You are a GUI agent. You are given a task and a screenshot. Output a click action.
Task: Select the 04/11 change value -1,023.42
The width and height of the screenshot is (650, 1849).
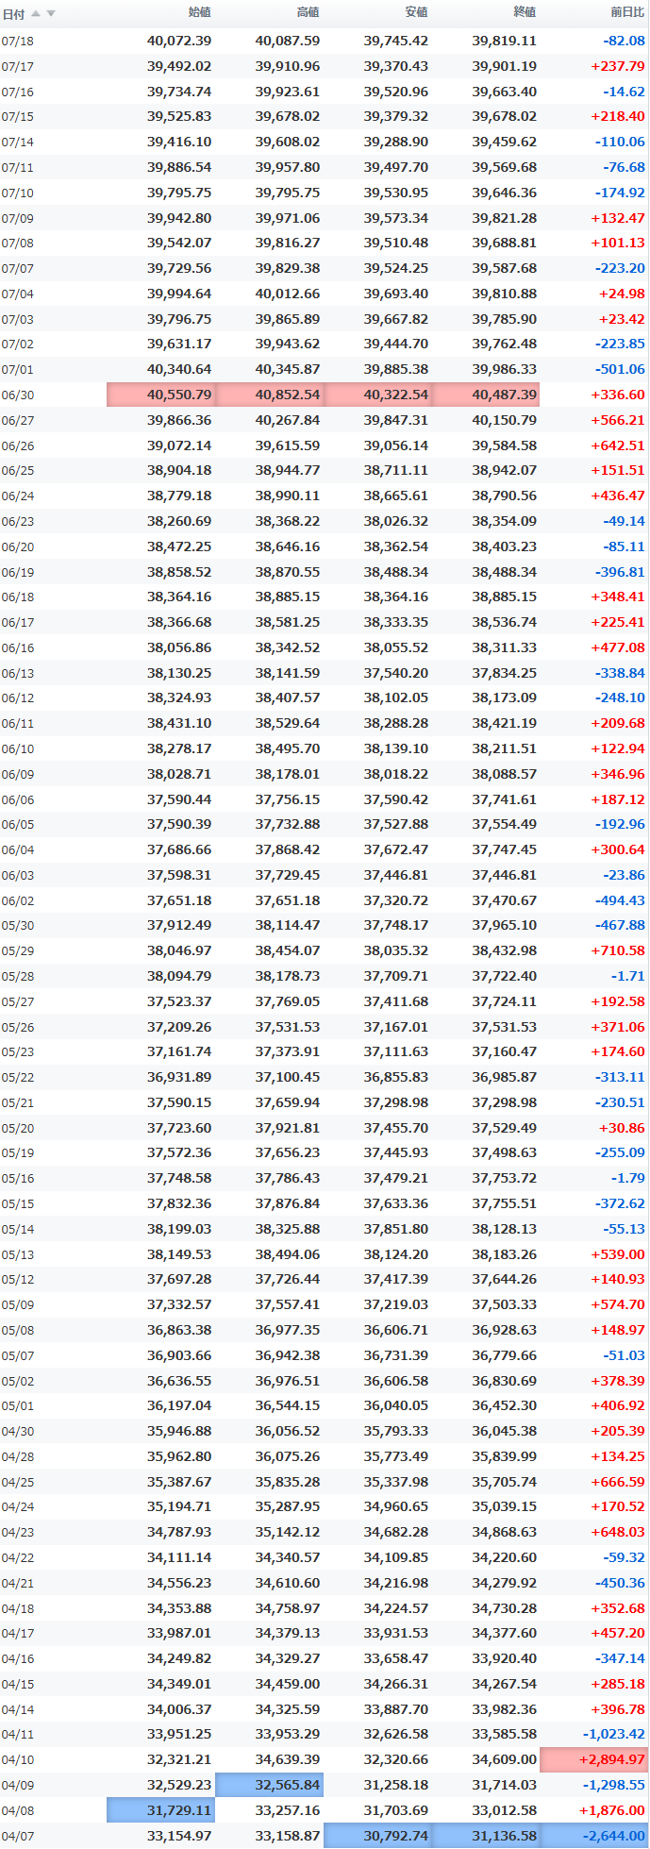pos(614,1734)
